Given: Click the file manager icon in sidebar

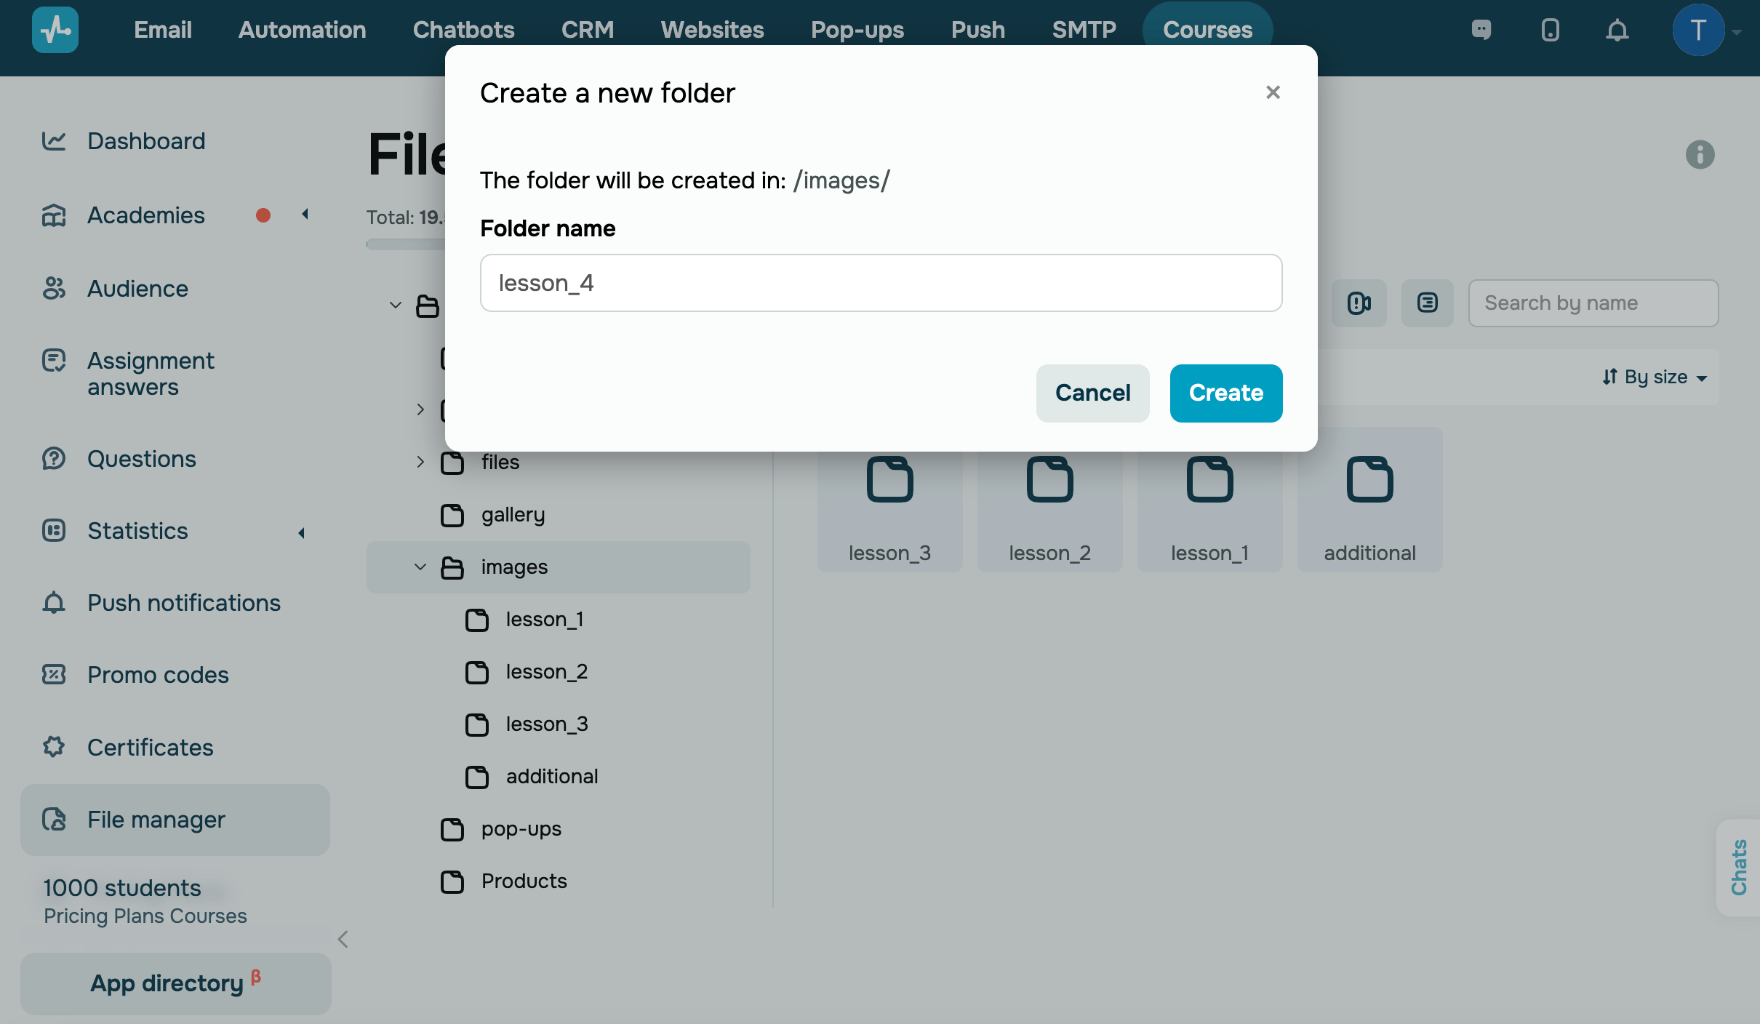Looking at the screenshot, I should click(54, 819).
